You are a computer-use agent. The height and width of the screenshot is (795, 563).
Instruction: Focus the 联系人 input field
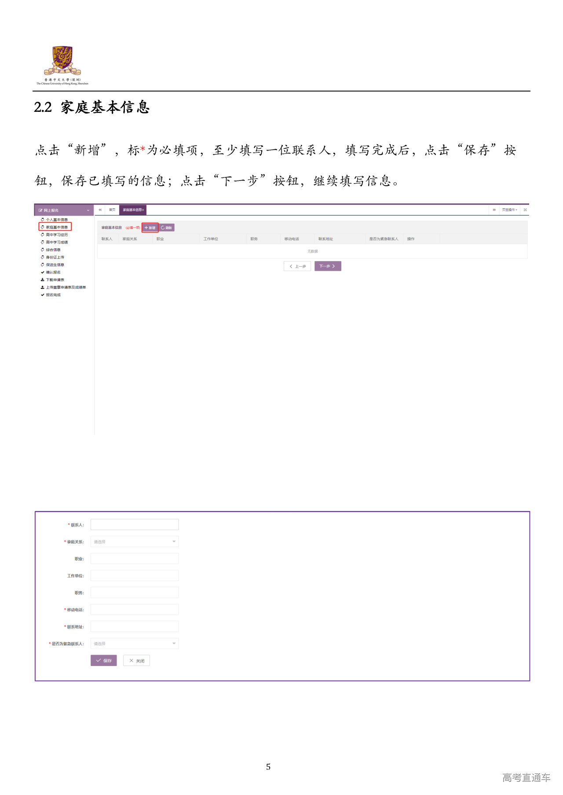coord(135,525)
